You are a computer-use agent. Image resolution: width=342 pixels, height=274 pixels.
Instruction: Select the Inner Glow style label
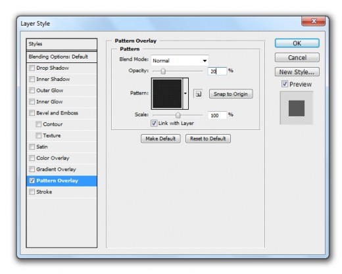(49, 102)
